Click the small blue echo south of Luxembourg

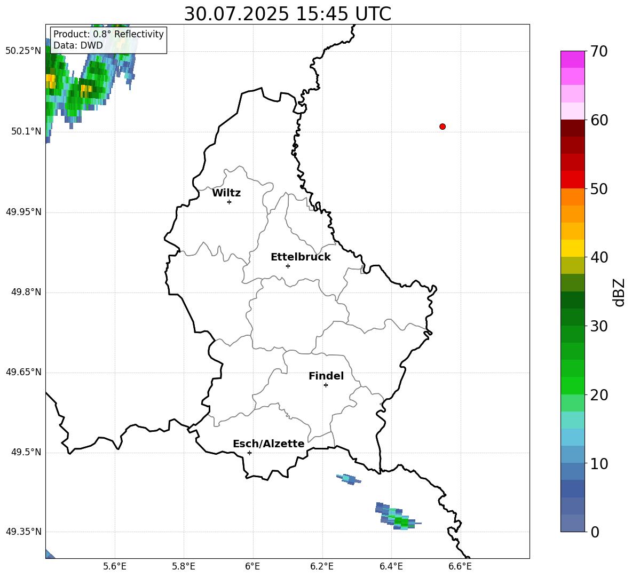coord(349,479)
